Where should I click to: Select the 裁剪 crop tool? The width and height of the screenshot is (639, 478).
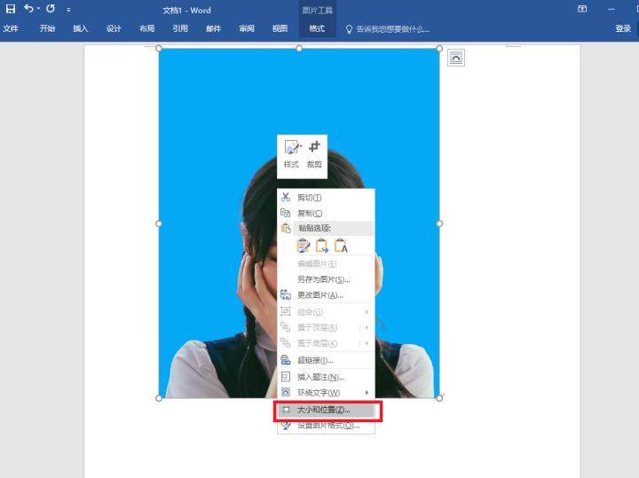314,154
